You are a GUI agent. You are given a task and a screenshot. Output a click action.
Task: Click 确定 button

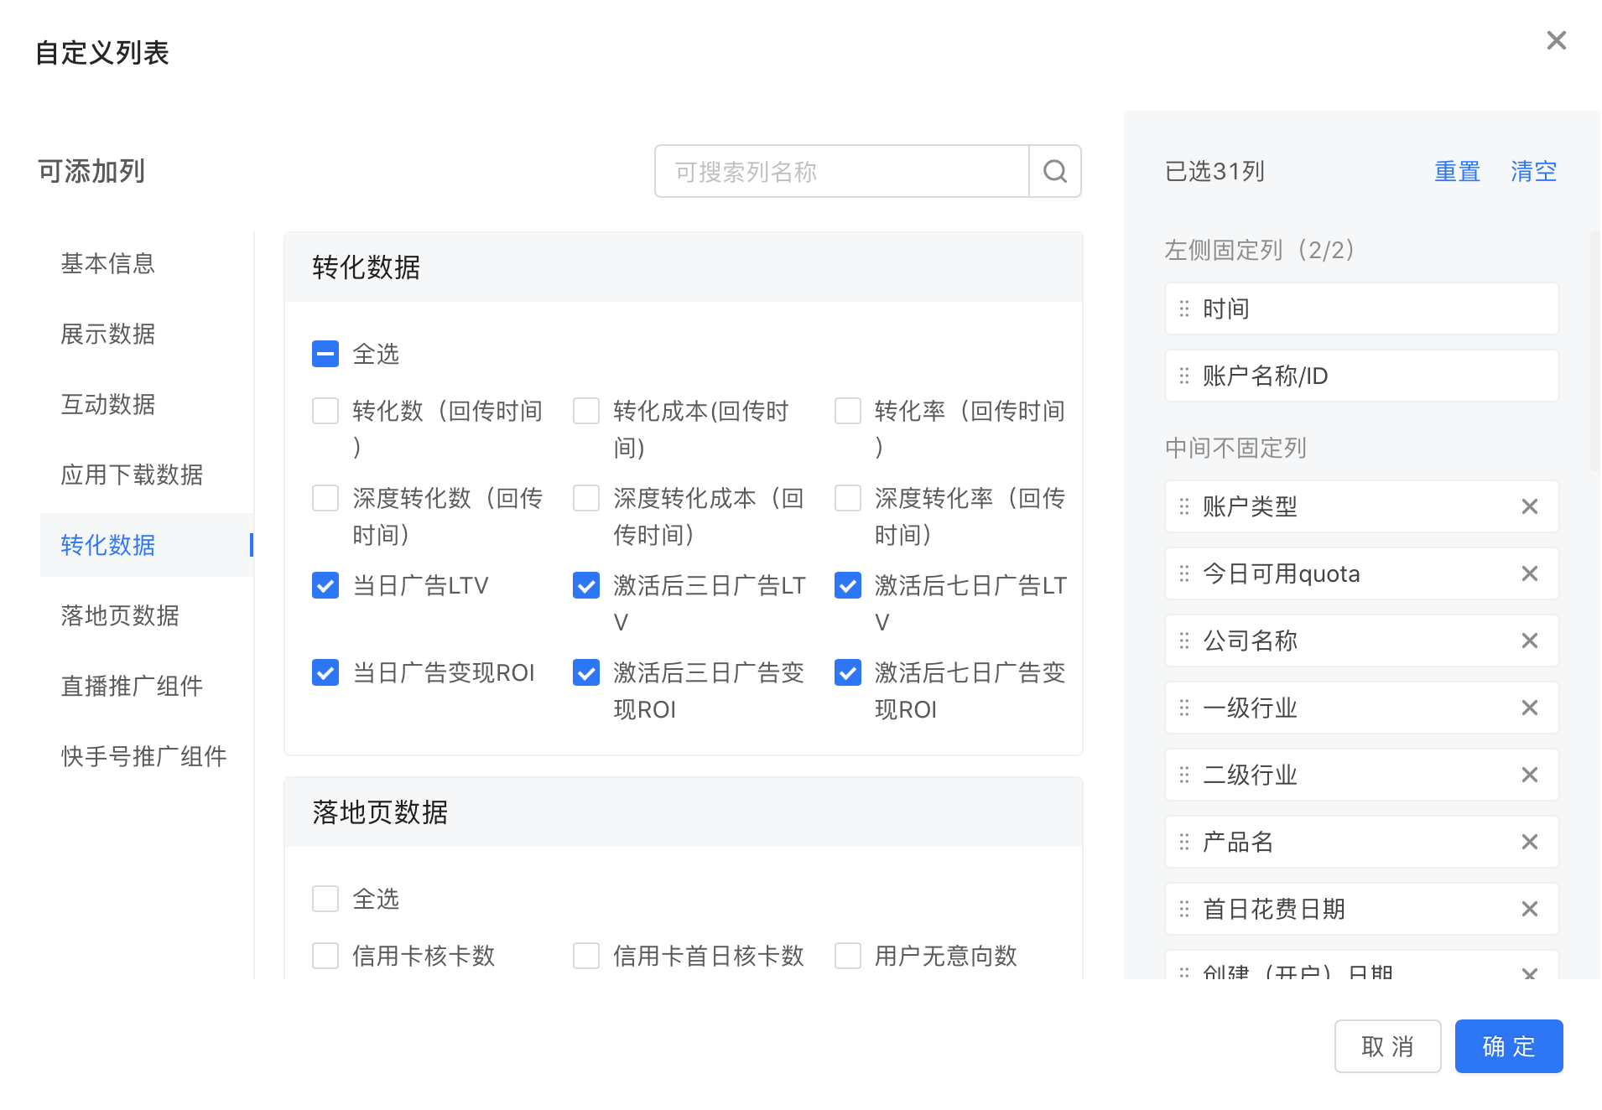1509,1046
